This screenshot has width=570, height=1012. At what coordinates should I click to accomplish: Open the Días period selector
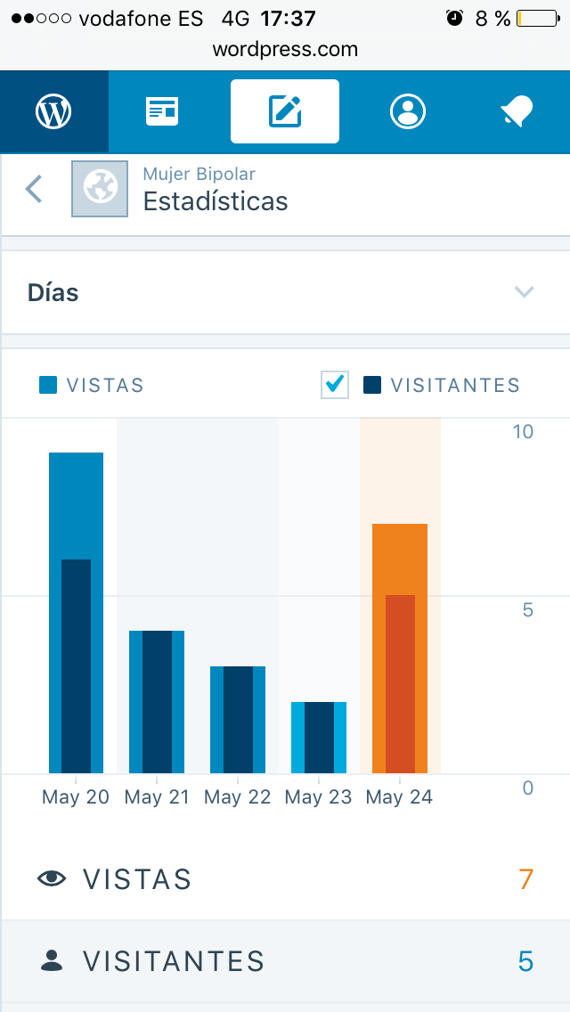[267, 292]
